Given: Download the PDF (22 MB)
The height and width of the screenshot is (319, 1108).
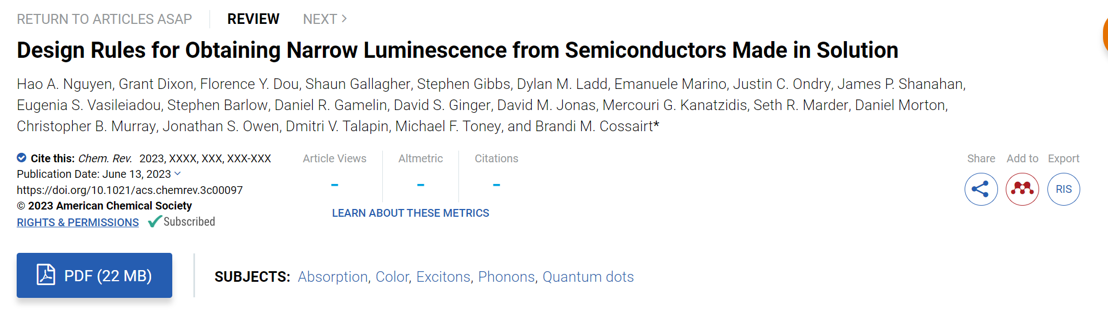Looking at the screenshot, I should tap(94, 275).
